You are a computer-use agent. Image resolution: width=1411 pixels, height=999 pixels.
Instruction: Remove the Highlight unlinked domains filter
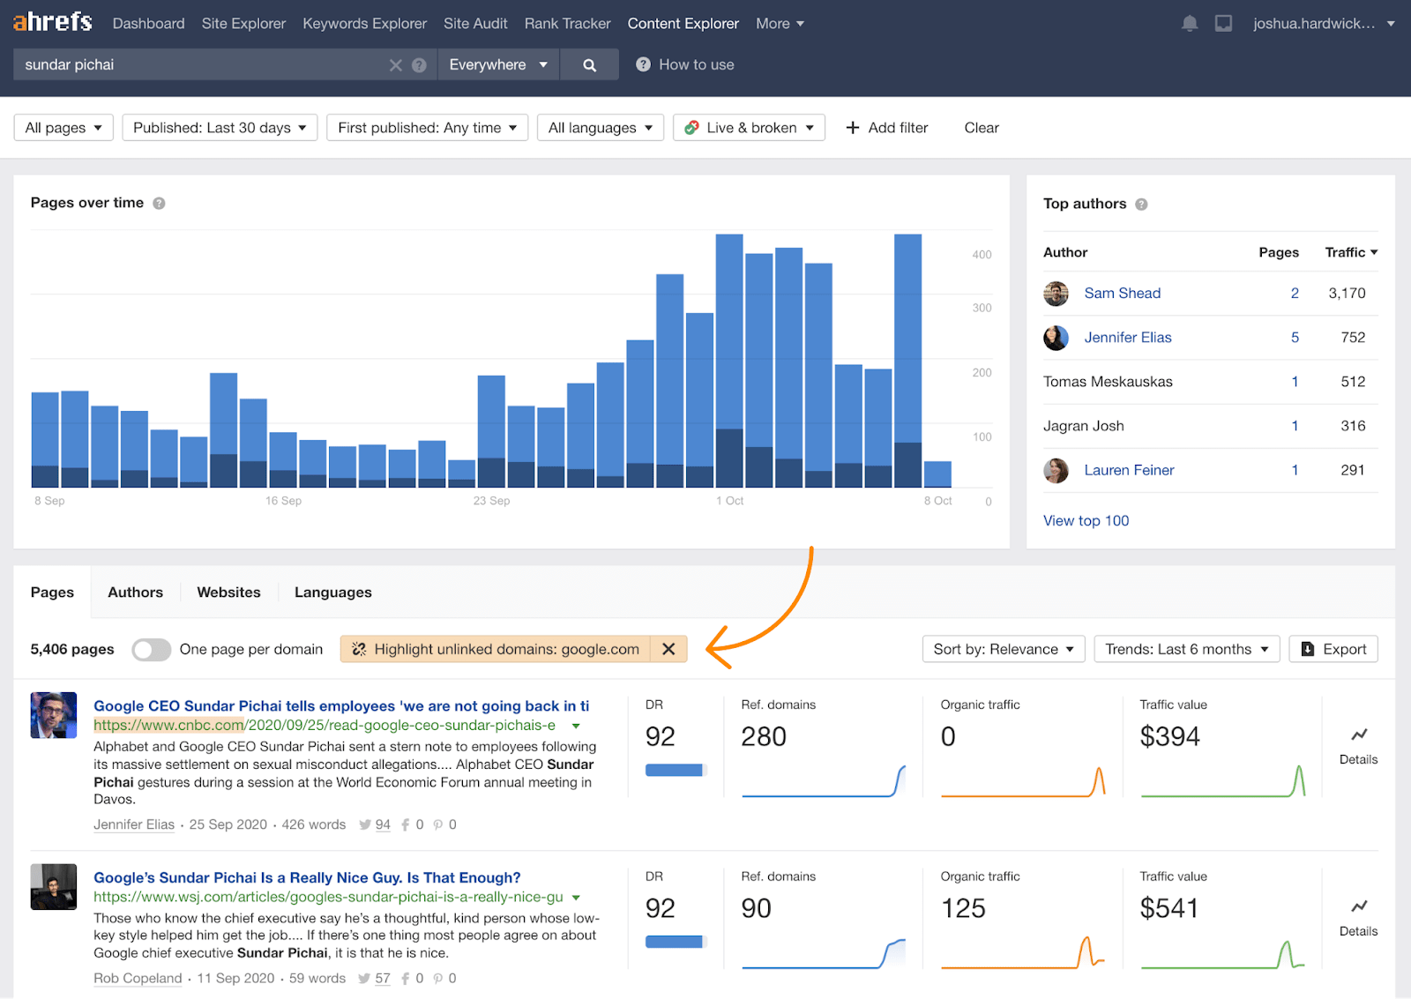(668, 649)
